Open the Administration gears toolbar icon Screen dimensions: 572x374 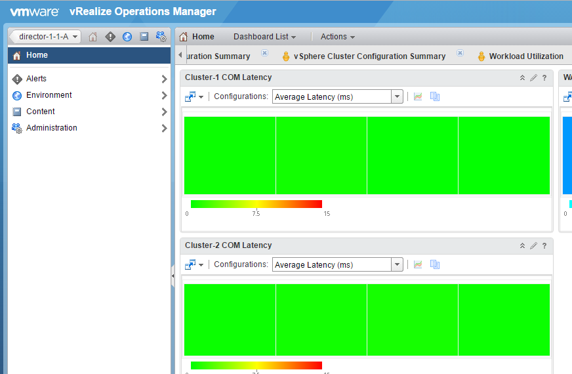click(x=161, y=37)
